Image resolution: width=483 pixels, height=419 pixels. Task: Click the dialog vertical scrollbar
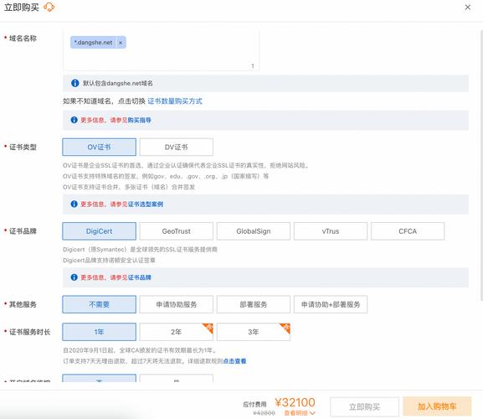coord(481,165)
